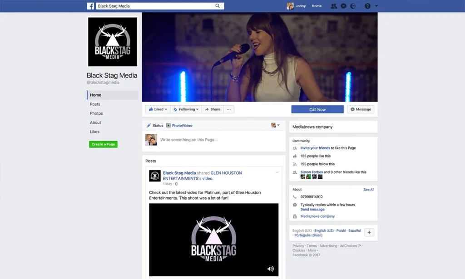The width and height of the screenshot is (465, 279).
Task: Select Posts in the page sidebar
Action: (95, 104)
